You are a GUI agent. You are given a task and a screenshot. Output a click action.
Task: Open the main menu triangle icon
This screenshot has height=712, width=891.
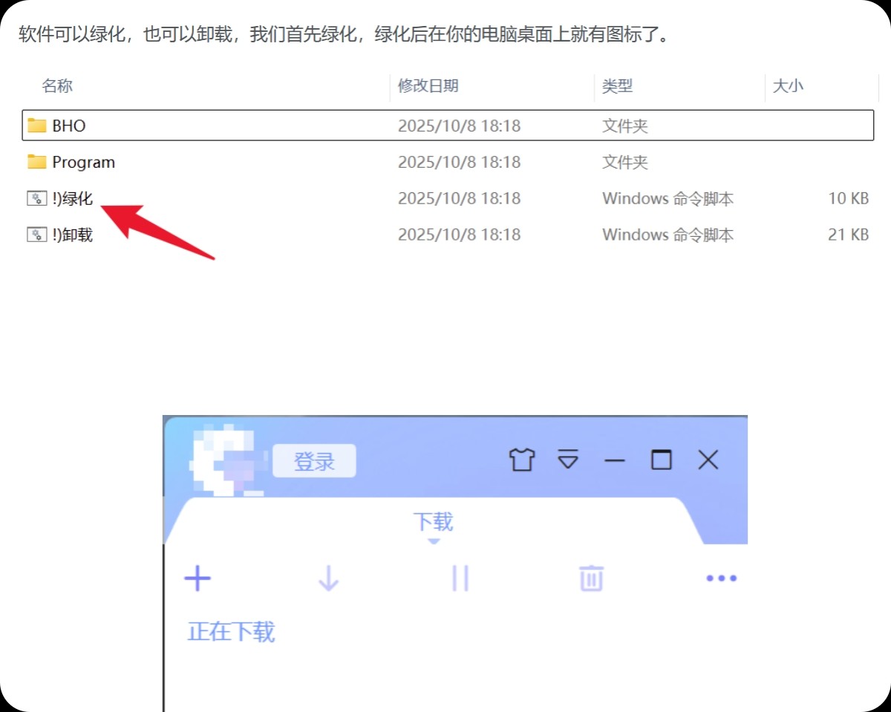[x=568, y=460]
